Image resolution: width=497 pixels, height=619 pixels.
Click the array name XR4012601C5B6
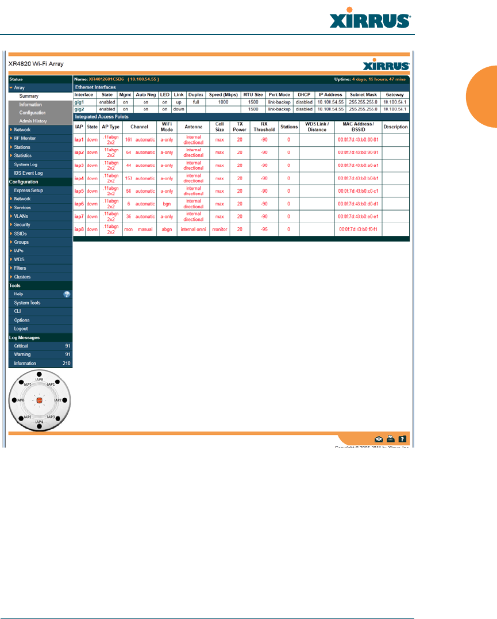pyautogui.click(x=106, y=79)
